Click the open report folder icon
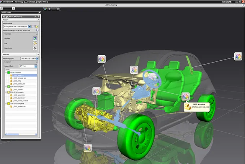Viewport: 245px width, 164px height. pos(37,27)
